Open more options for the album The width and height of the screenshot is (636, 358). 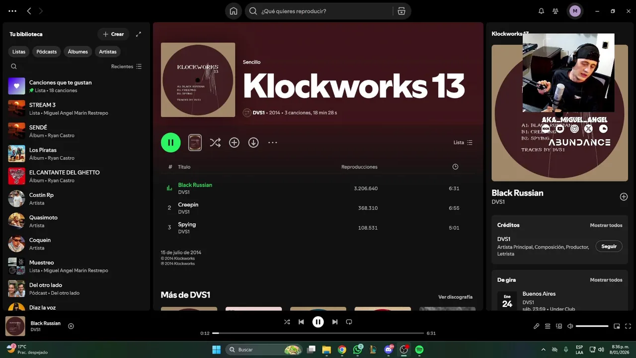pyautogui.click(x=272, y=143)
